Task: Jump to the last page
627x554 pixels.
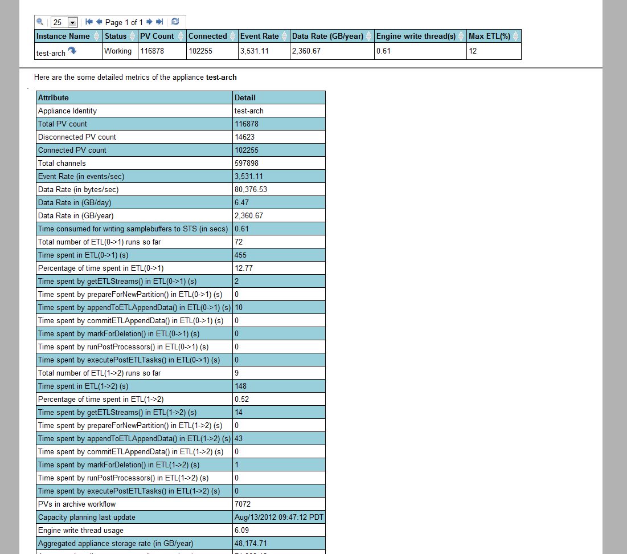Action: pos(159,22)
